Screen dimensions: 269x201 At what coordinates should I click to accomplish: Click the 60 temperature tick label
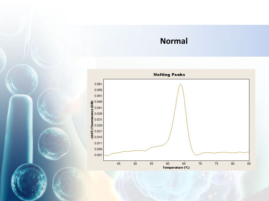[168, 164]
